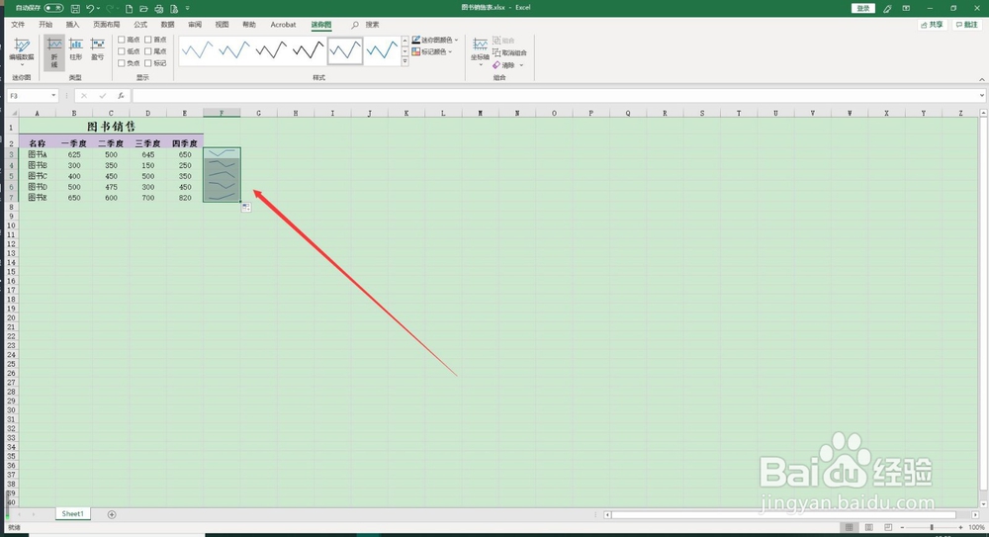Select the Sheet1 sheet tab

click(72, 513)
